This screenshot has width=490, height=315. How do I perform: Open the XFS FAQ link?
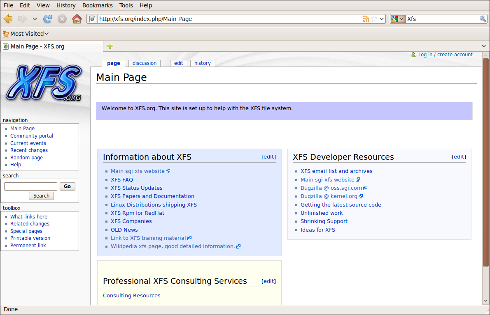tap(122, 180)
